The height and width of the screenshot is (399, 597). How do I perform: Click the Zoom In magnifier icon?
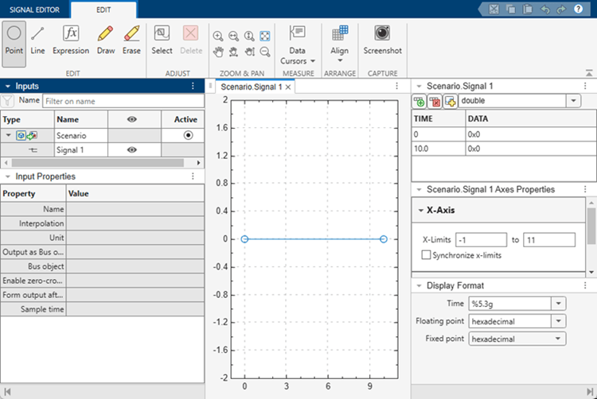[x=218, y=36]
